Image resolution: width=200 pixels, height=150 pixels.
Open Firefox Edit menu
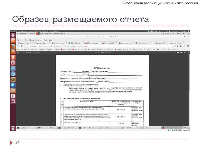[x=22, y=40]
